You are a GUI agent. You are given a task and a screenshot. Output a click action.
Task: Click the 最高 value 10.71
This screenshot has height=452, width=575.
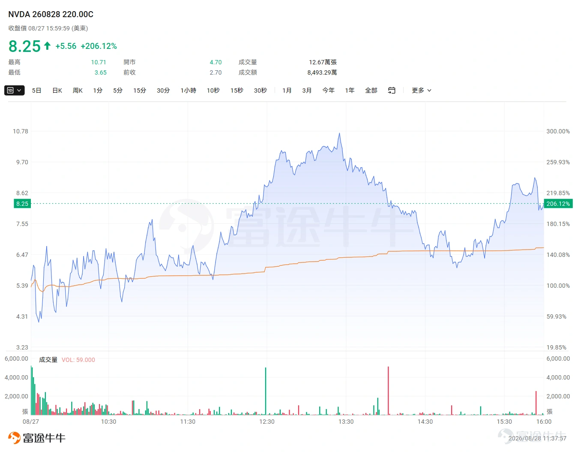99,62
